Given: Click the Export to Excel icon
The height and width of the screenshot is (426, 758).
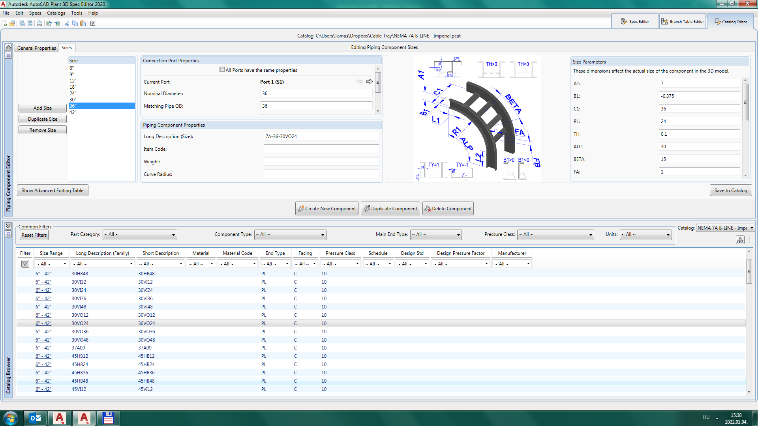Looking at the screenshot, I should coord(49,23).
